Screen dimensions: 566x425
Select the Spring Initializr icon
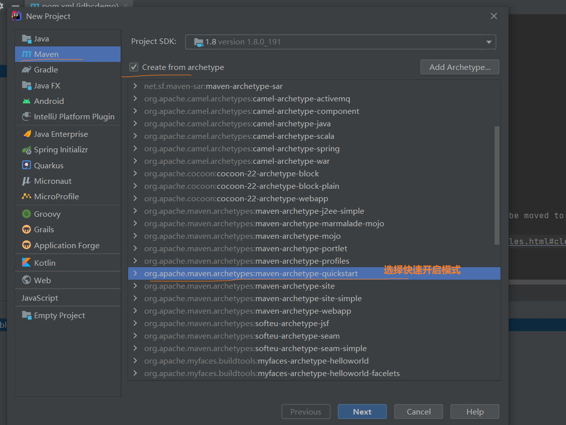click(x=27, y=150)
